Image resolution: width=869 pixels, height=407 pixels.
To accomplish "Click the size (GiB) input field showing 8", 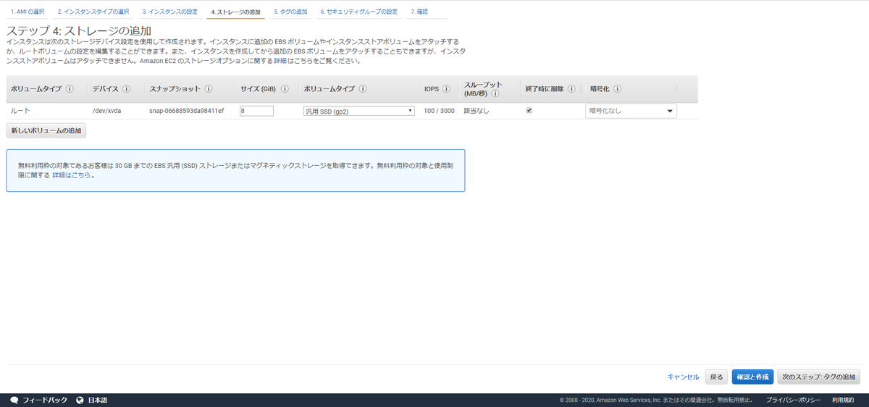I will tap(256, 111).
